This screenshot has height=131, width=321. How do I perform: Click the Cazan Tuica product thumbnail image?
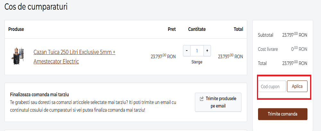18,56
